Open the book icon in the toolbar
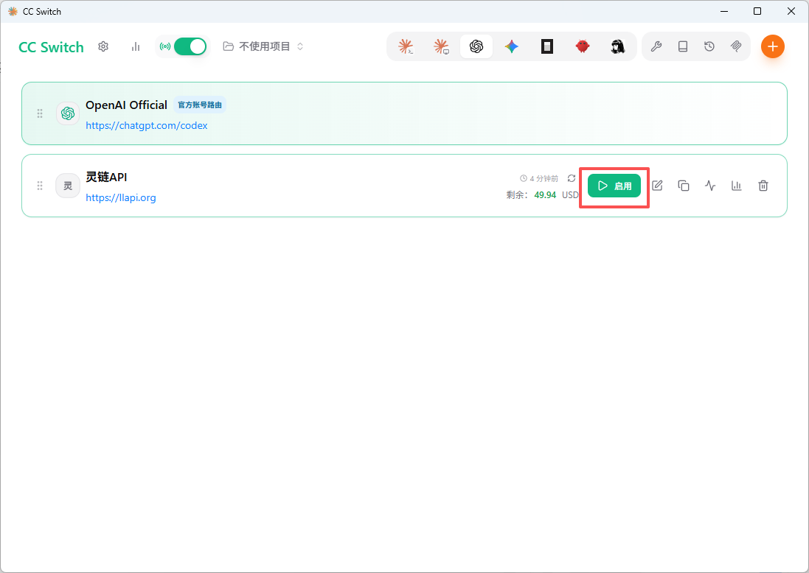This screenshot has height=573, width=809. coord(683,46)
